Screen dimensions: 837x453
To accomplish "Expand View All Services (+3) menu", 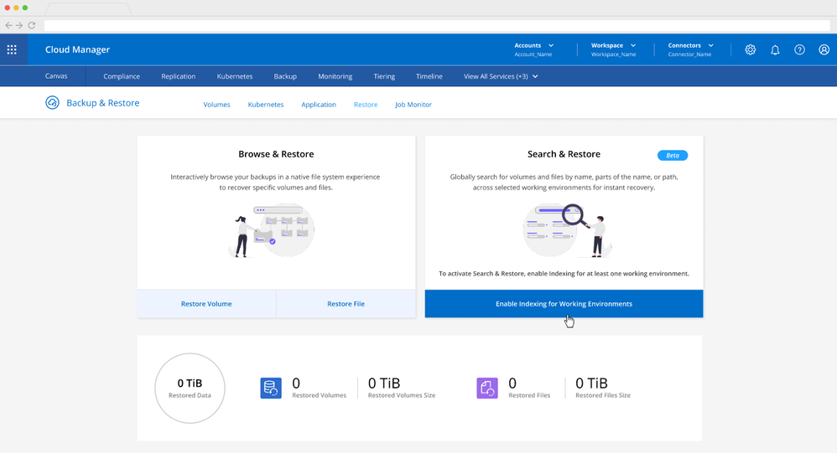I will pos(501,76).
